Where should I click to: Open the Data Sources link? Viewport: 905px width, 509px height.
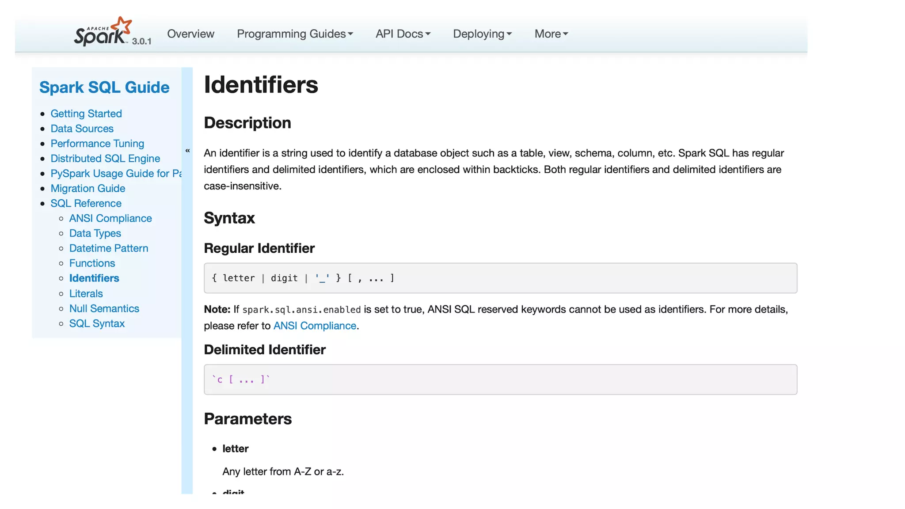pos(82,129)
